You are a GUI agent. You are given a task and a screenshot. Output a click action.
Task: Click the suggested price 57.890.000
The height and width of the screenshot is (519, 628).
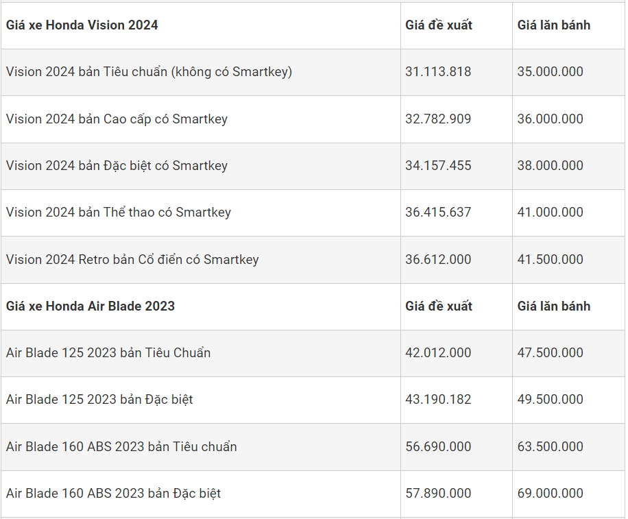438,493
